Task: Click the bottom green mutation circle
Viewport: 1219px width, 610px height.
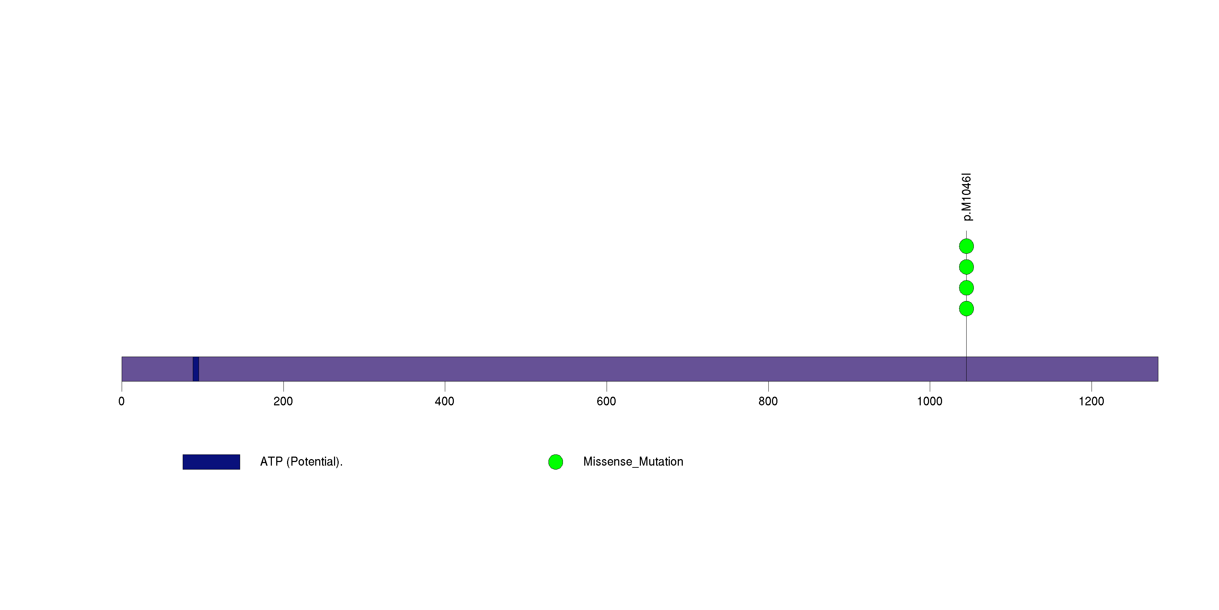Action: (x=966, y=308)
